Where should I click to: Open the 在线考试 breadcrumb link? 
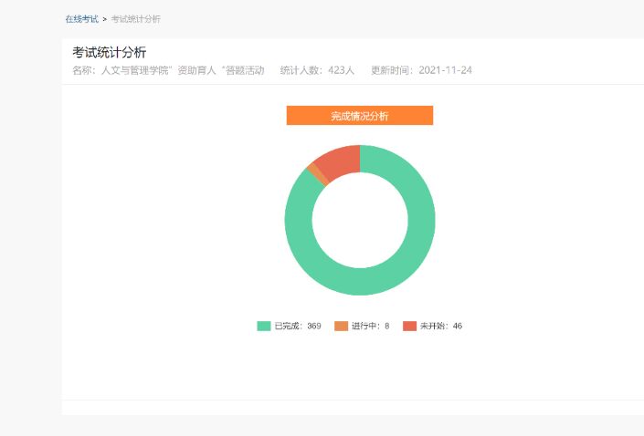(x=81, y=19)
